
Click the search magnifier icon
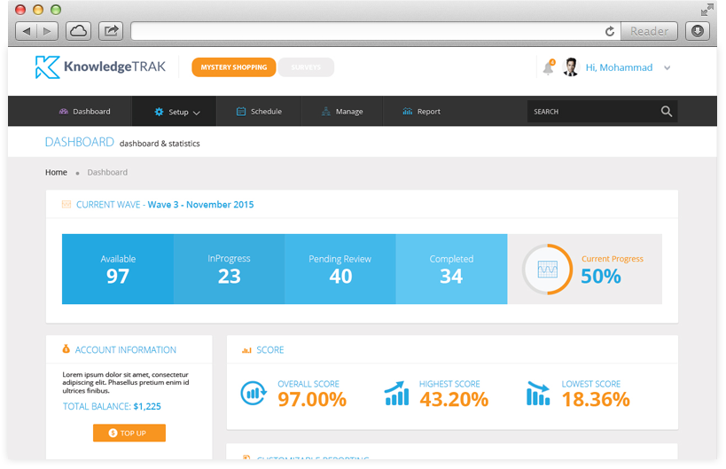click(x=667, y=112)
